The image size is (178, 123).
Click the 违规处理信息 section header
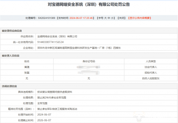[x=9, y=86]
